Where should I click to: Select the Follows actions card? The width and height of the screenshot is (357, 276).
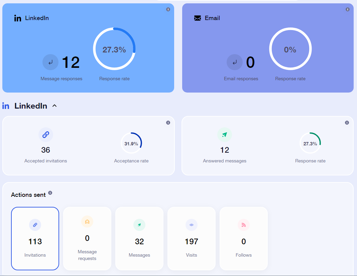click(244, 238)
